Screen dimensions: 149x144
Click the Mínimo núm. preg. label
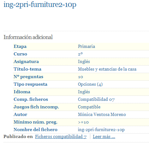coord(36,122)
